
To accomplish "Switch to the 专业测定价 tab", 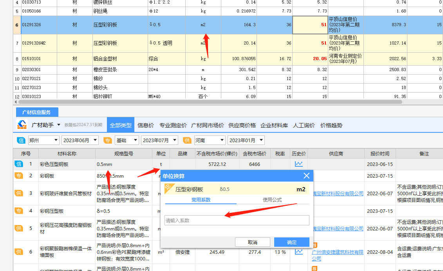I will coord(173,125).
